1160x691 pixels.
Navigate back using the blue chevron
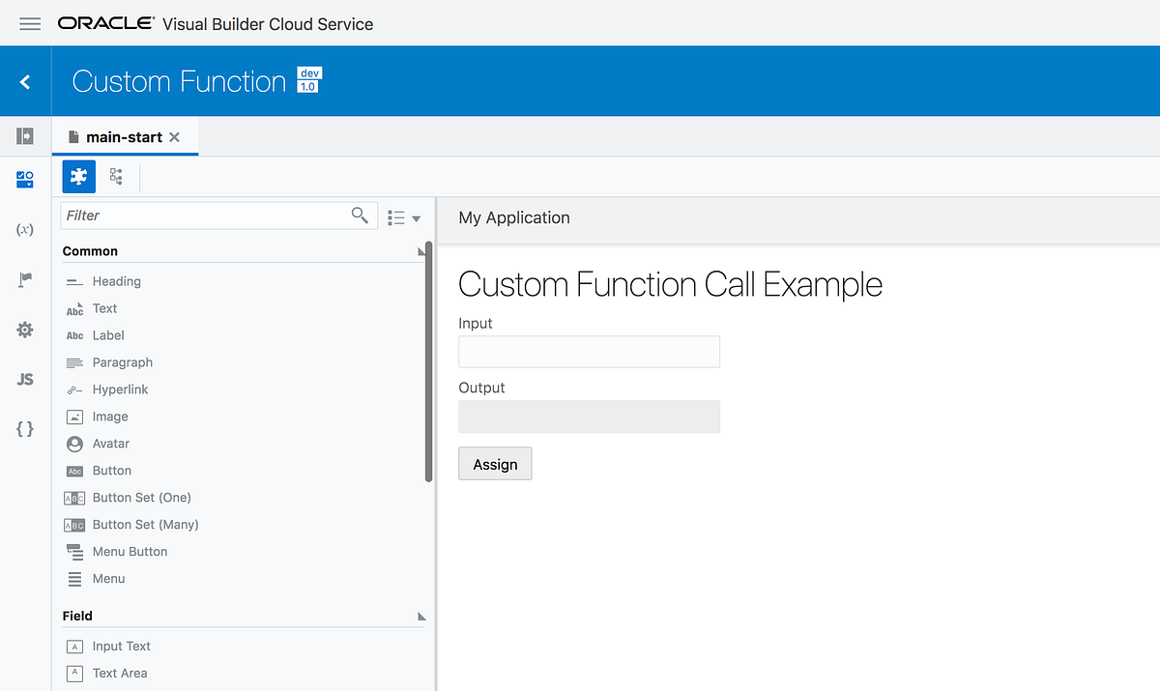(x=24, y=81)
